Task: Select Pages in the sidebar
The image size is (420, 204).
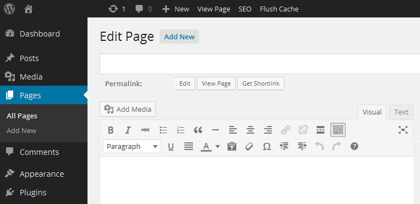Action: pos(44,95)
